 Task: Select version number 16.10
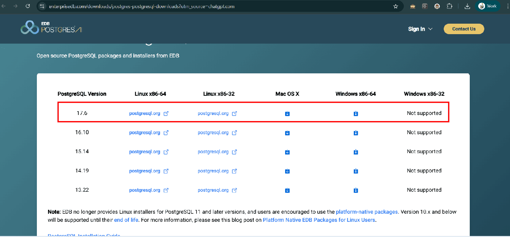tap(82, 133)
